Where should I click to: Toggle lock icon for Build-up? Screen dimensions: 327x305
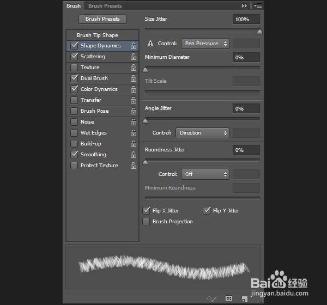[134, 144]
